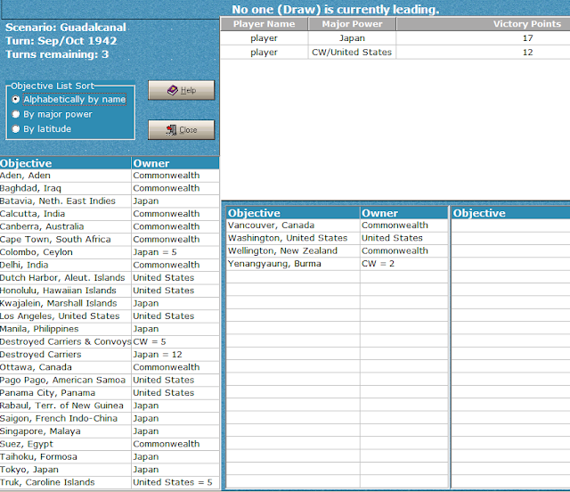Viewport: 570px width, 492px height.
Task: Click the 'Victory Points' column header
Action: [x=484, y=24]
